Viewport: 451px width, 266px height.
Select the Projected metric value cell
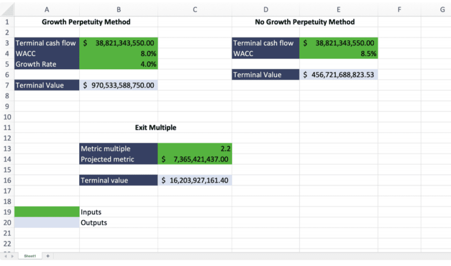pyautogui.click(x=195, y=159)
